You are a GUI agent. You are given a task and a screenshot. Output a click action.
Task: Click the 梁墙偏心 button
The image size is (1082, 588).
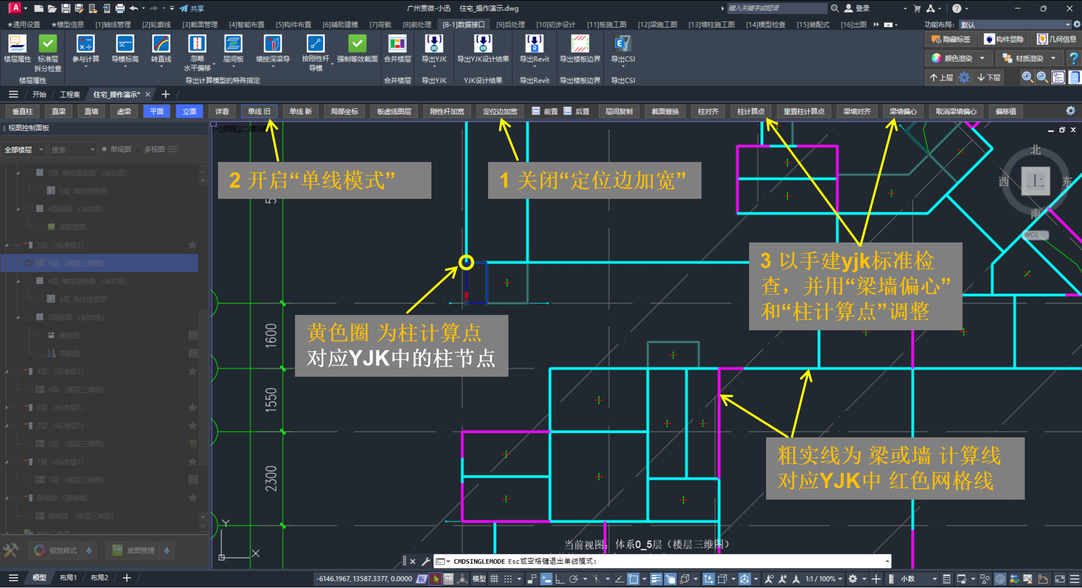click(x=903, y=112)
